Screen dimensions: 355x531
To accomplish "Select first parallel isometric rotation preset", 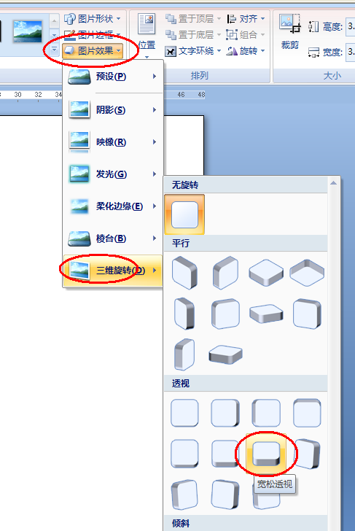I will 184,273.
